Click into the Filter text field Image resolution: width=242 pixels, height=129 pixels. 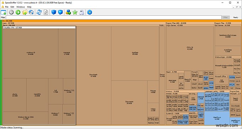click(114, 17)
